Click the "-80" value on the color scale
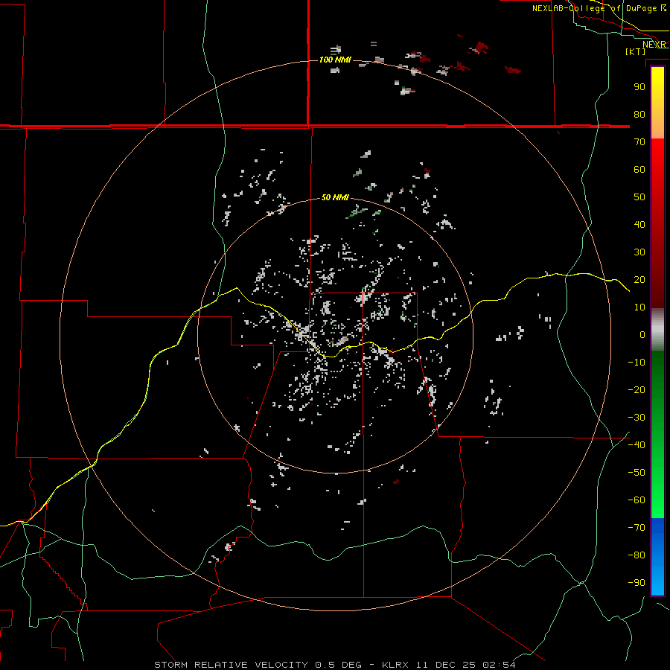This screenshot has height=670, width=670. coord(636,555)
